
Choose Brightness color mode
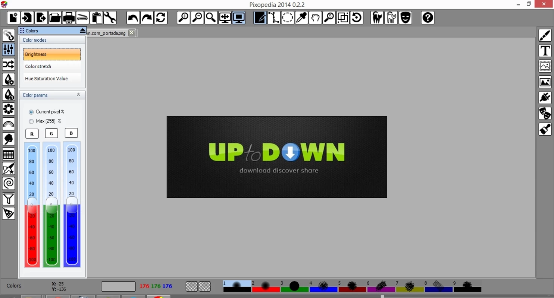pos(52,54)
